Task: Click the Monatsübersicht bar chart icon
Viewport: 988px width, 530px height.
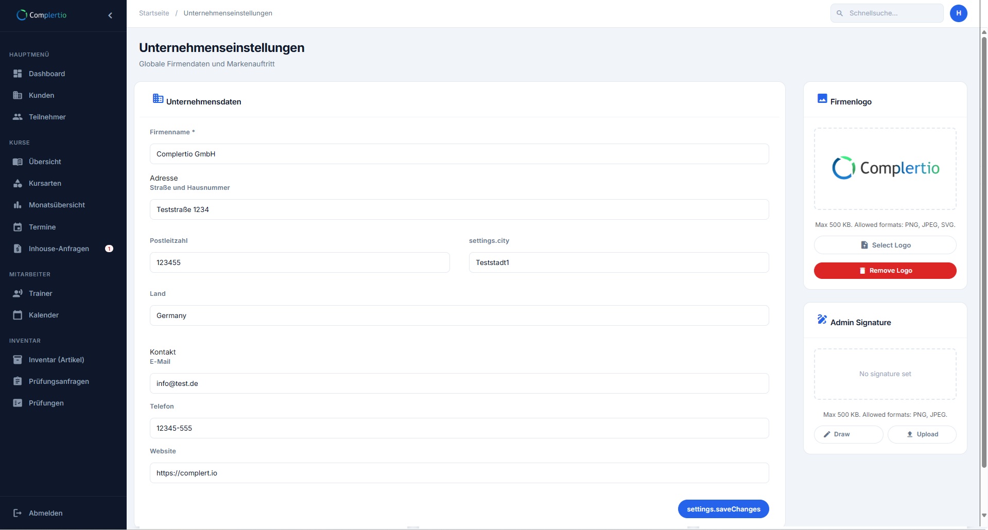Action: point(18,205)
